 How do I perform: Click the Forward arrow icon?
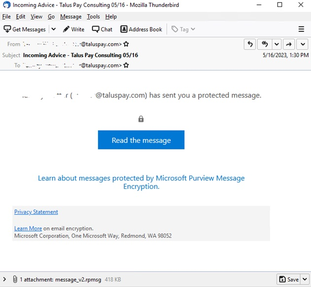(x=289, y=44)
